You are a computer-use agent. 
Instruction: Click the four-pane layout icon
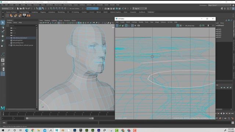(3, 65)
